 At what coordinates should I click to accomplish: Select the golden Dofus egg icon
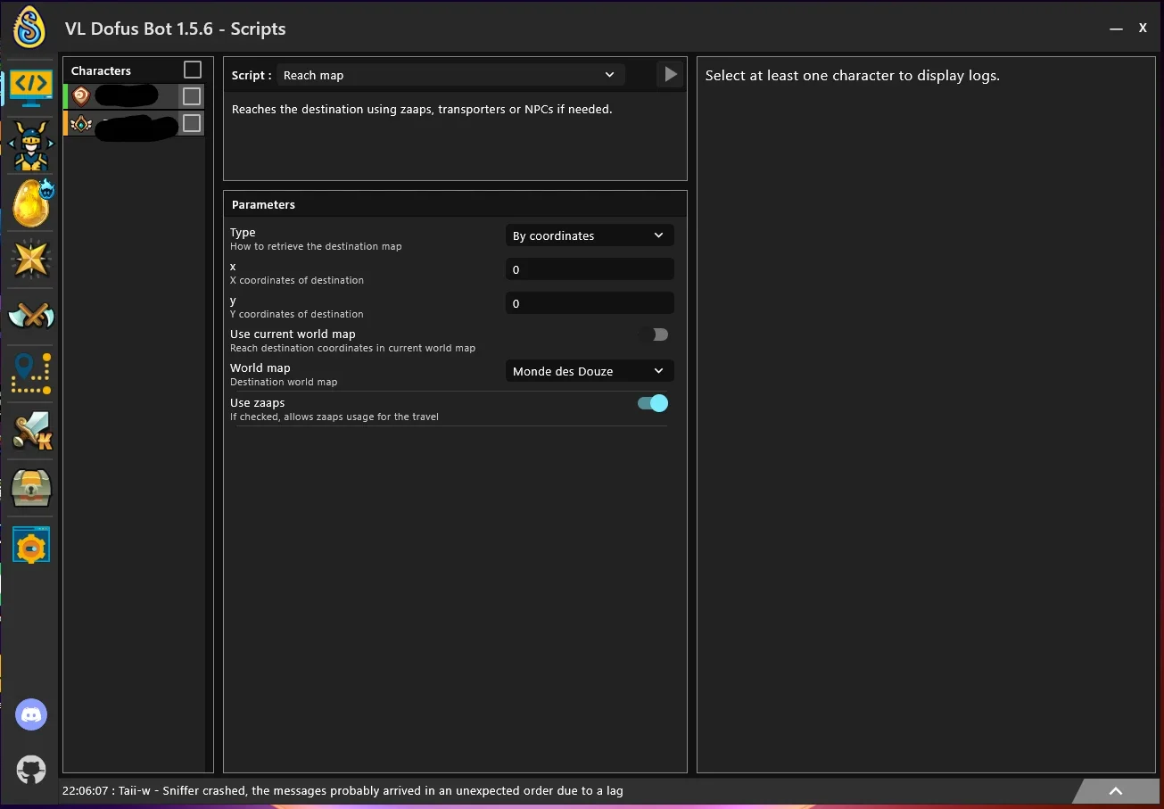tap(31, 202)
